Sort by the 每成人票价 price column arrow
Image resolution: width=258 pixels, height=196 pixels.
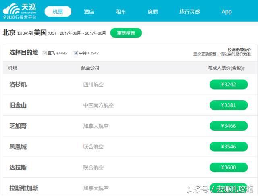pyautogui.click(x=243, y=68)
